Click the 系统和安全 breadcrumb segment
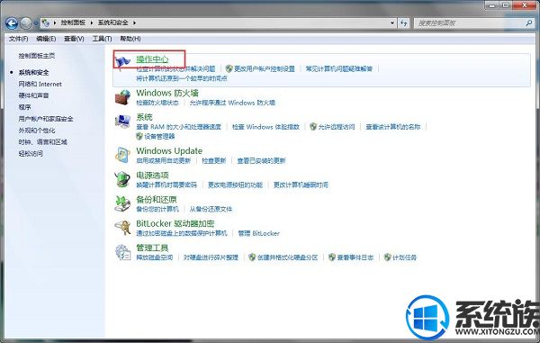Viewport: 540px width, 343px height. click(x=113, y=23)
